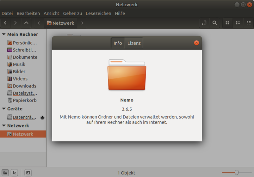Open Papierkorb in the sidebar
The image size is (254, 177).
tap(23, 100)
